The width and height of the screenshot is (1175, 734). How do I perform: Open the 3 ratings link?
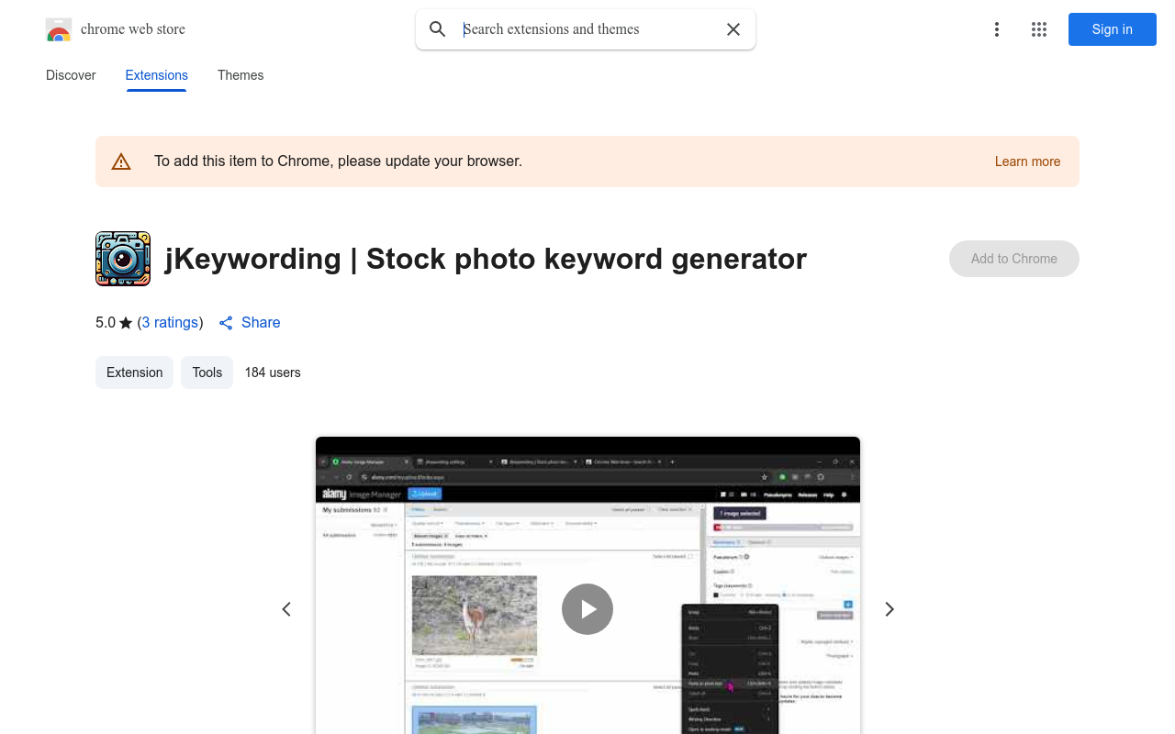[x=171, y=323]
